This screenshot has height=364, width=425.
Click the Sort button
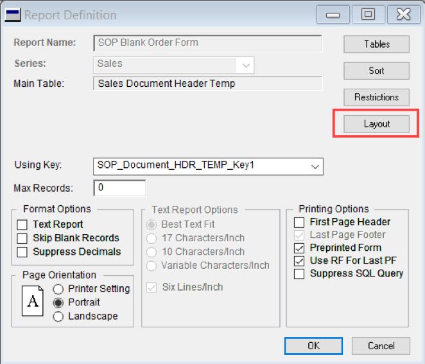pos(376,71)
